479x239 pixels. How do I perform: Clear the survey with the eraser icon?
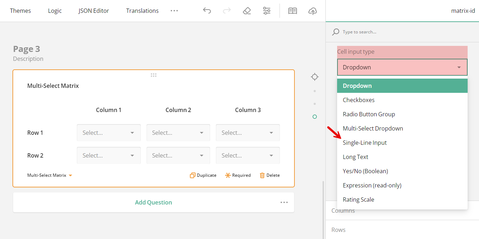click(x=247, y=11)
